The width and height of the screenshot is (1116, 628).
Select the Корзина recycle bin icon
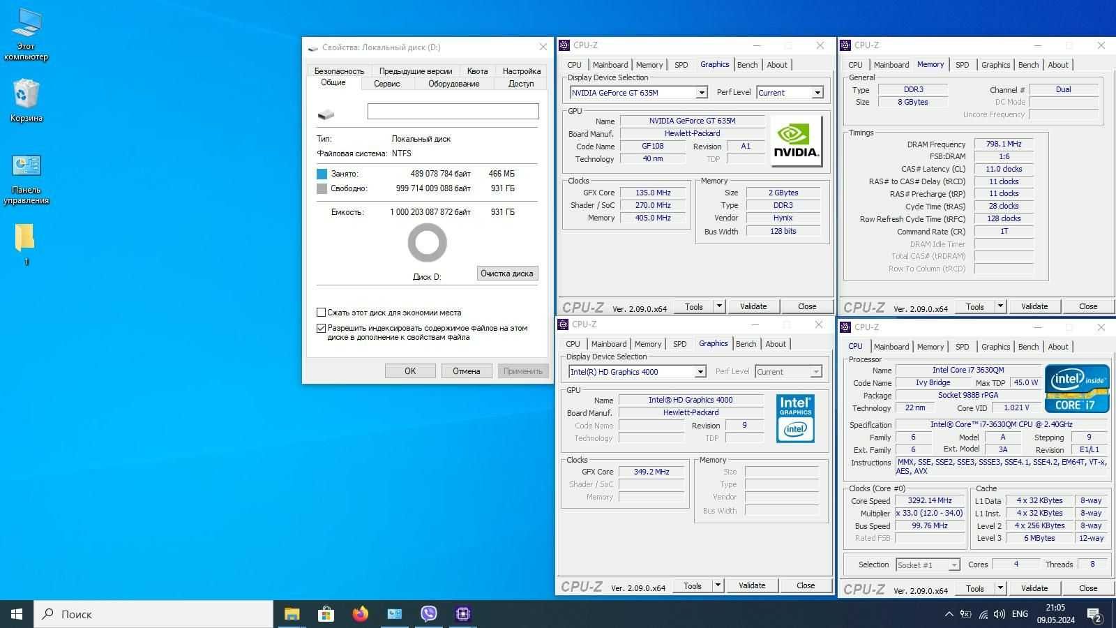(26, 100)
